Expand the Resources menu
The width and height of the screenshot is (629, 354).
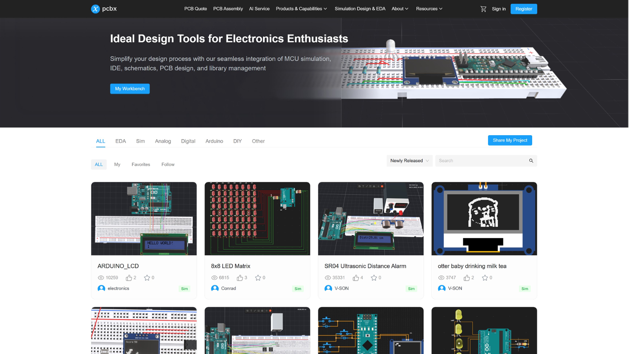[x=429, y=9]
